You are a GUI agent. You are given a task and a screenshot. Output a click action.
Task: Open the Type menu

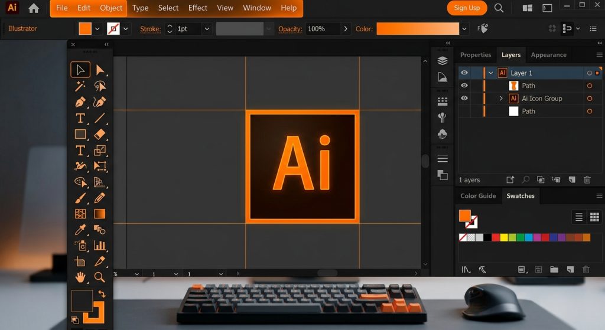click(141, 8)
